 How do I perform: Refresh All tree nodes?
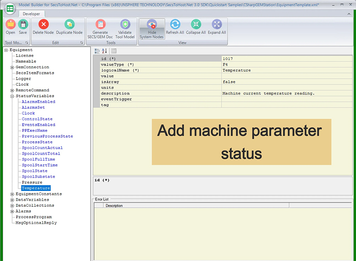click(175, 25)
